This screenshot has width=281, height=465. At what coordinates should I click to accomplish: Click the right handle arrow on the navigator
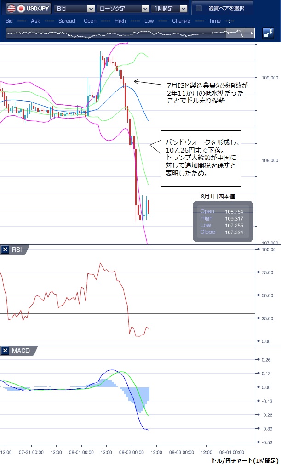point(251,34)
